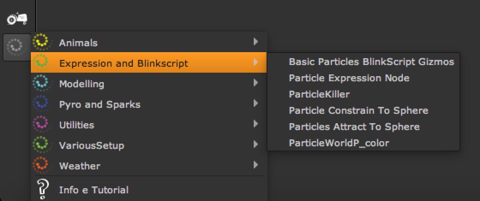Click the orange Weather ring icon
Image resolution: width=480 pixels, height=201 pixels.
pyautogui.click(x=42, y=165)
